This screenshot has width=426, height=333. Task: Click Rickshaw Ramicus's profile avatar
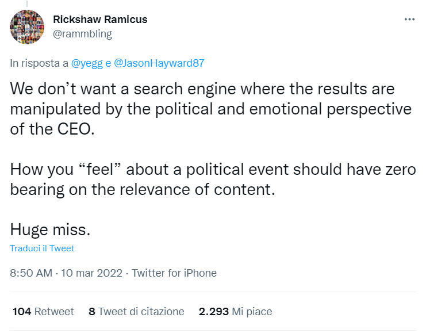pyautogui.click(x=27, y=27)
